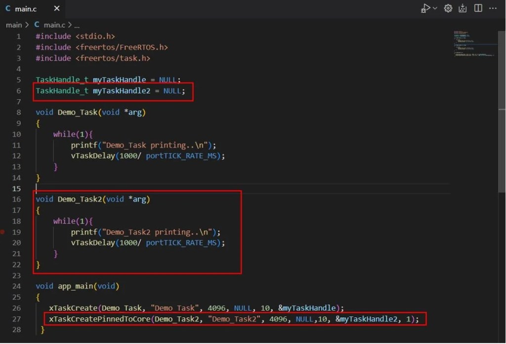Click the 'app_main' function name

(x=75, y=286)
